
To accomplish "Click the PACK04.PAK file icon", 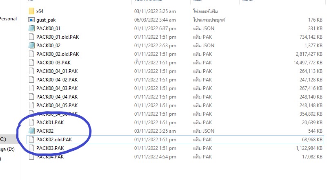I will click(x=31, y=156).
